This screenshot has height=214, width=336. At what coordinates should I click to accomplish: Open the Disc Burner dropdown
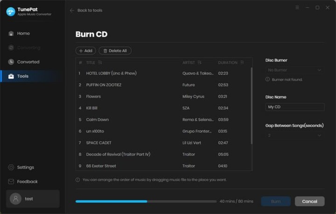tap(295, 70)
